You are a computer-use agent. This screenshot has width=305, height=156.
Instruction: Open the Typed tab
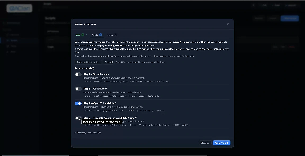112,35
